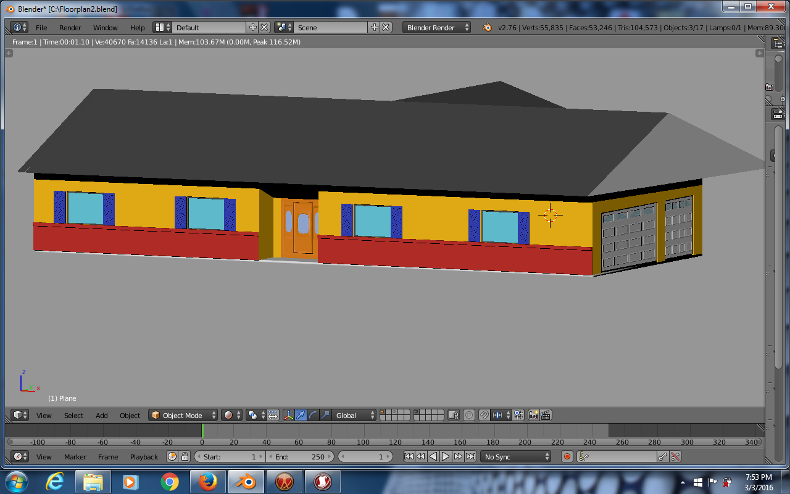Open the Blender Render engine dropdown
This screenshot has width=790, height=494.
(436, 27)
